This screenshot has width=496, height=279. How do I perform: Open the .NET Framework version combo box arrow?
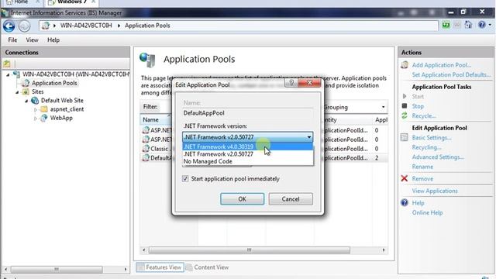click(x=308, y=137)
